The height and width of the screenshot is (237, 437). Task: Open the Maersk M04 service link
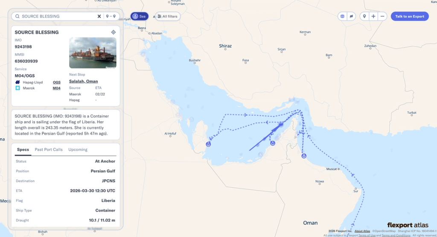(57, 88)
